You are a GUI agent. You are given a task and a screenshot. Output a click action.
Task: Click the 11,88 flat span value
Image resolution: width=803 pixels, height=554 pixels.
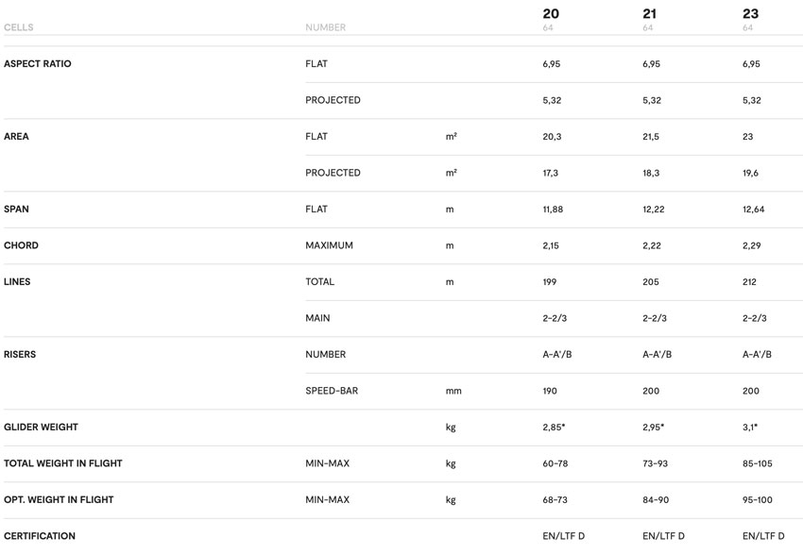coord(553,210)
